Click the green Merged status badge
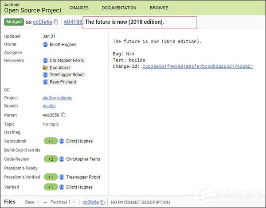266x208 pixels. [x=14, y=22]
